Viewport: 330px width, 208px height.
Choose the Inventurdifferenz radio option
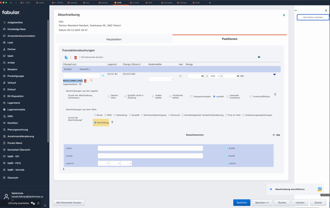tap(251, 96)
